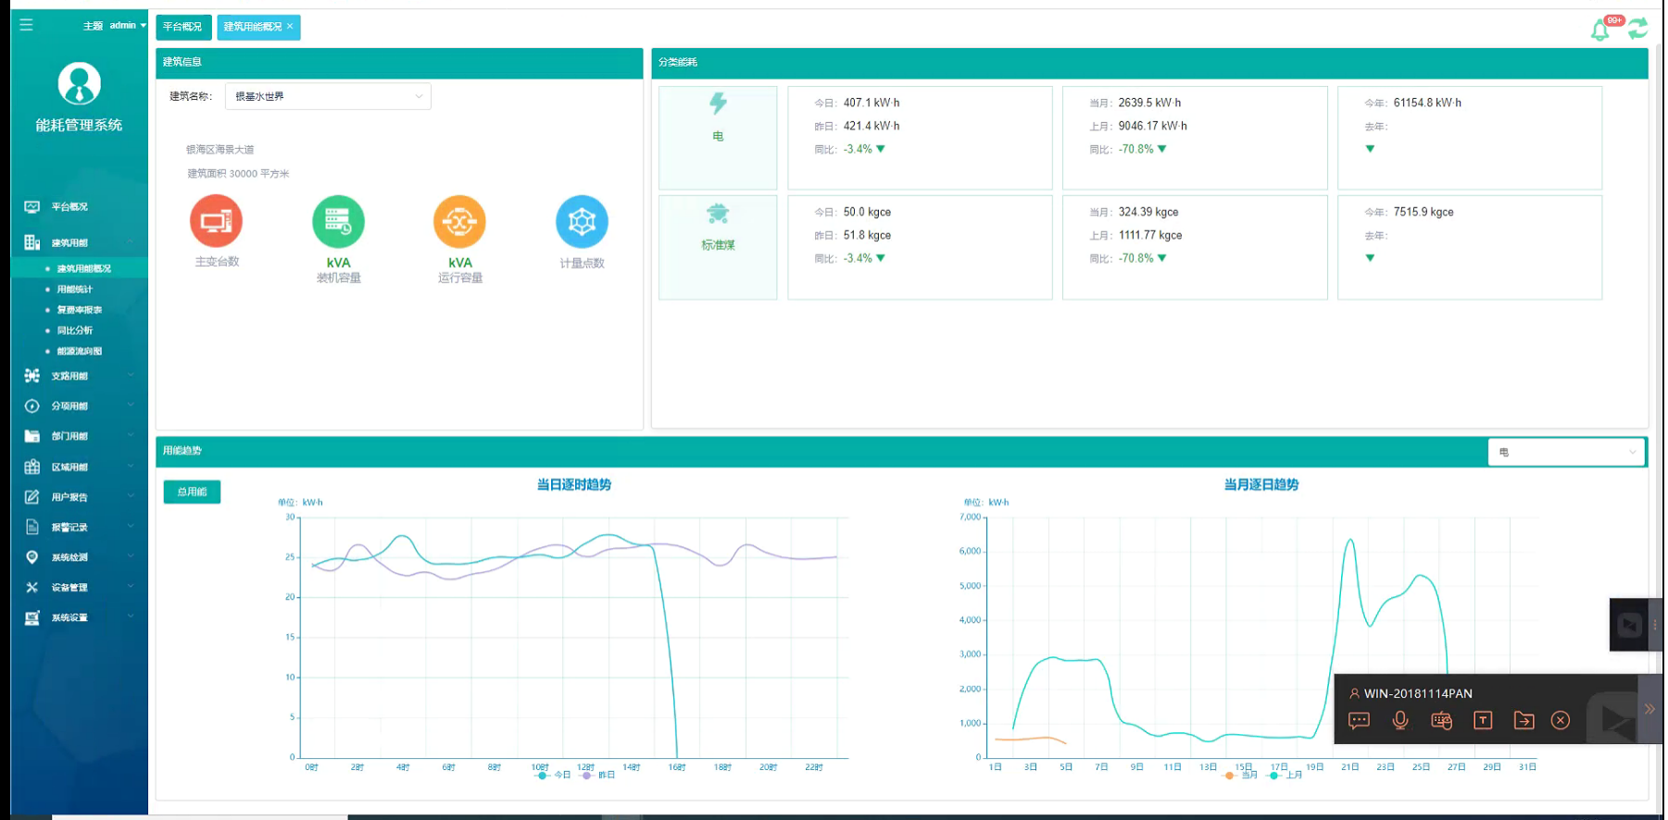Open file transfer folder icon
The height and width of the screenshot is (820, 1668).
point(1524,721)
